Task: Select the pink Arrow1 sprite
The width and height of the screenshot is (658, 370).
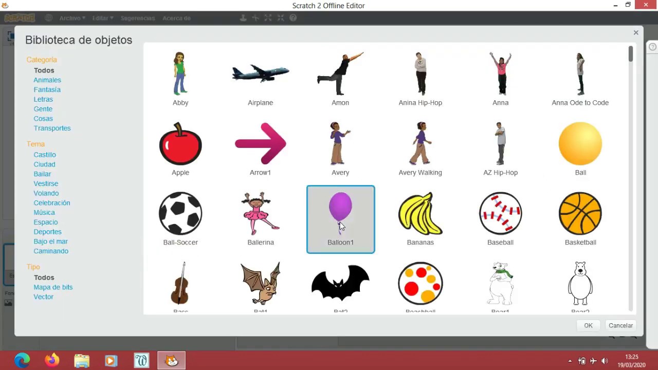Action: pos(261,149)
